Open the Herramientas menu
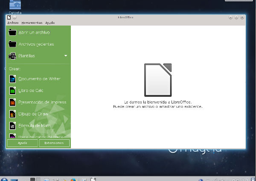 coord(32,23)
